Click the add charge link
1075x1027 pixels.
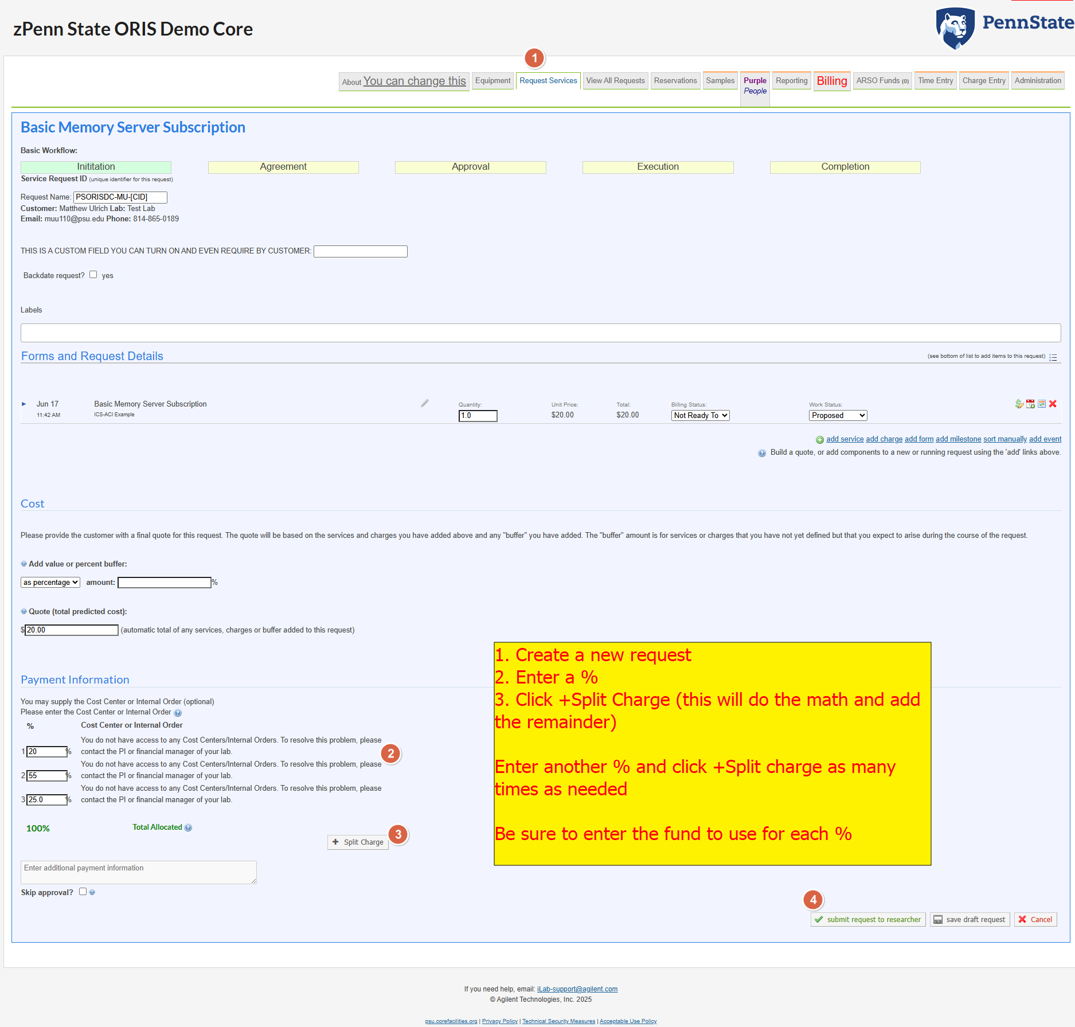[x=884, y=439]
